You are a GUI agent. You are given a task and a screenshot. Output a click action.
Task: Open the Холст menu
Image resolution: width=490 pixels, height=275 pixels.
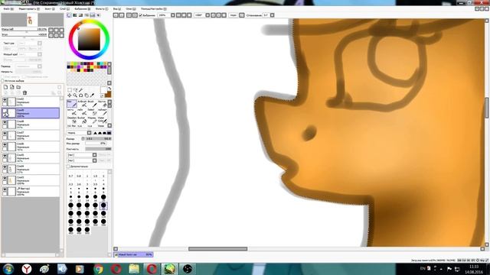(x=49, y=9)
